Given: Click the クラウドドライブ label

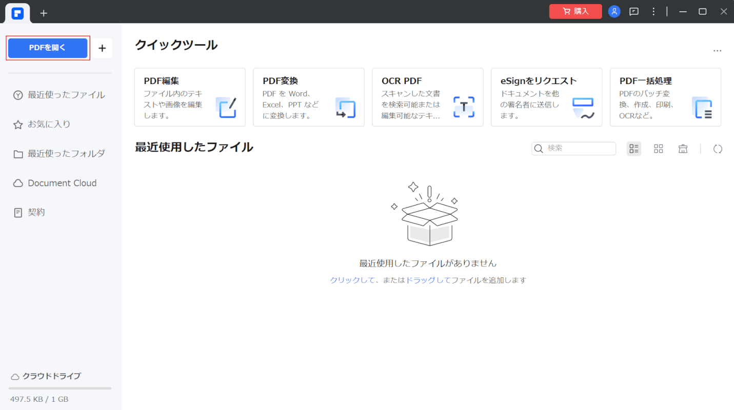Looking at the screenshot, I should point(52,376).
